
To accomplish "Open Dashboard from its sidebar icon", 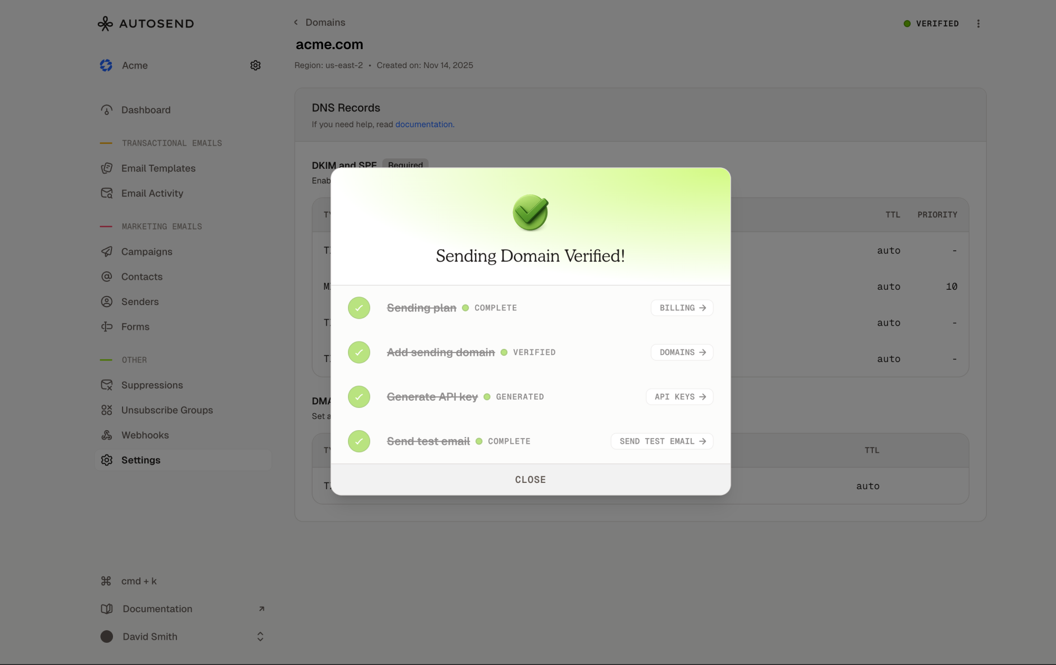I will [x=107, y=110].
